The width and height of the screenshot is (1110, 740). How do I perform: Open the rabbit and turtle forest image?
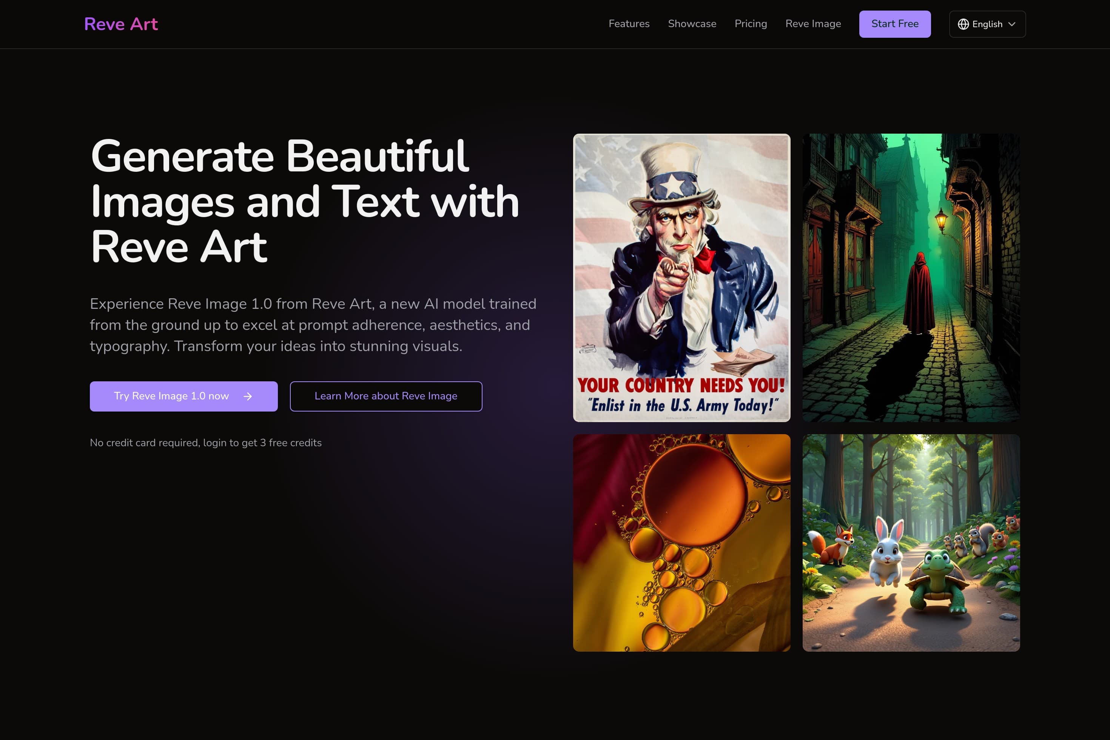coord(911,543)
